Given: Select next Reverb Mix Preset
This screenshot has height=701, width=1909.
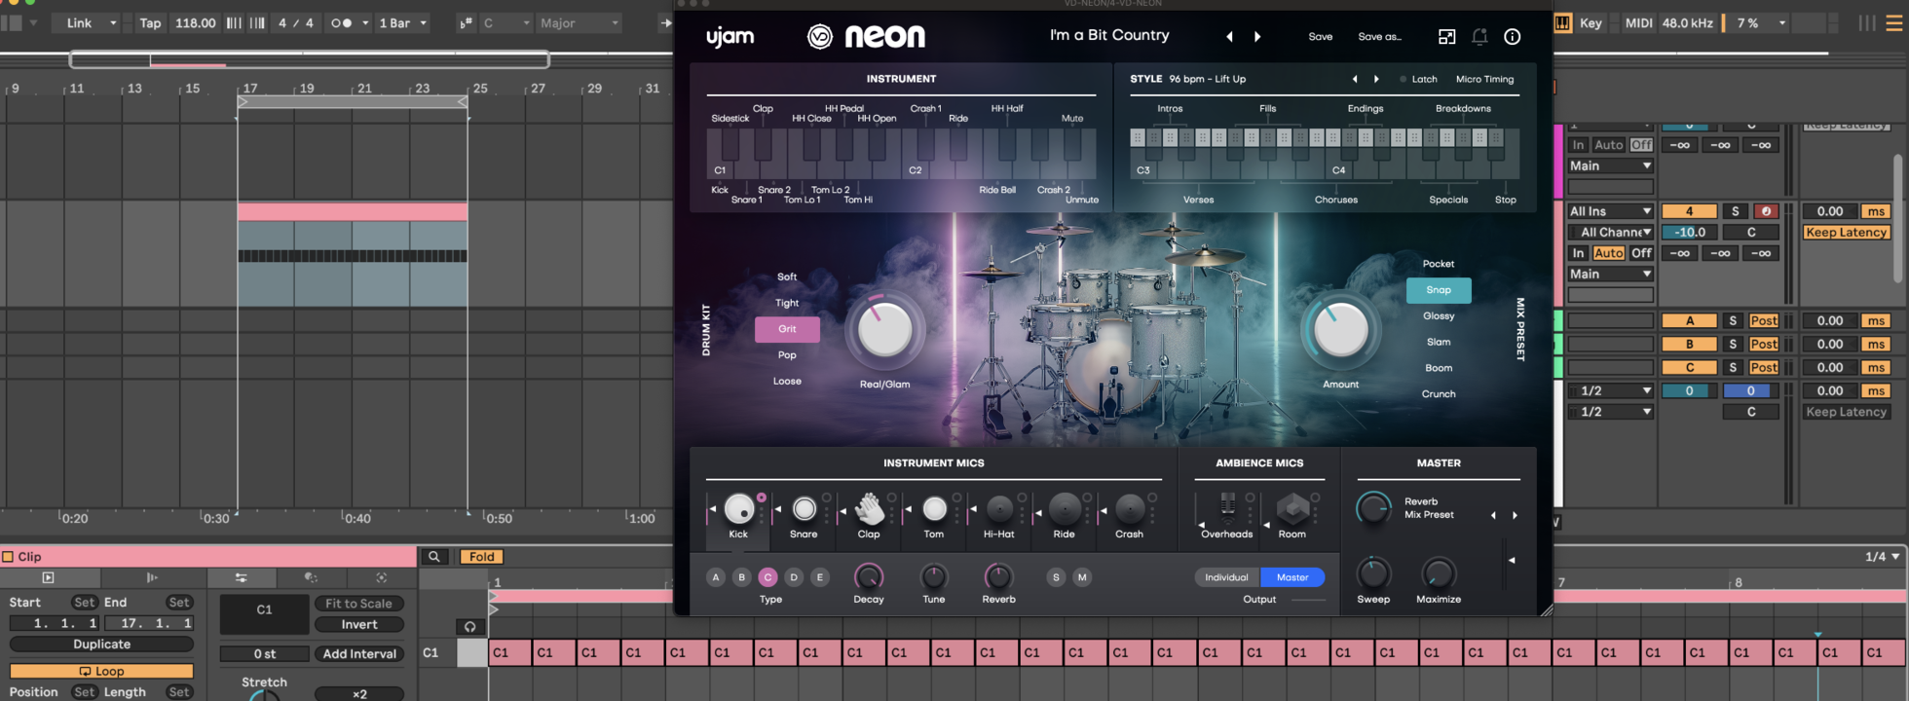Looking at the screenshot, I should (x=1515, y=515).
